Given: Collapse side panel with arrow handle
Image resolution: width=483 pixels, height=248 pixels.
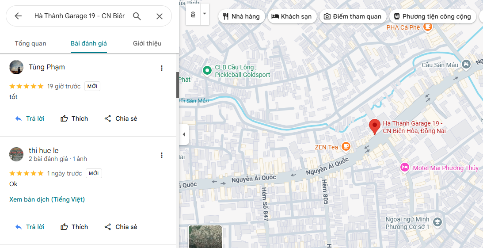Looking at the screenshot, I should 184,134.
